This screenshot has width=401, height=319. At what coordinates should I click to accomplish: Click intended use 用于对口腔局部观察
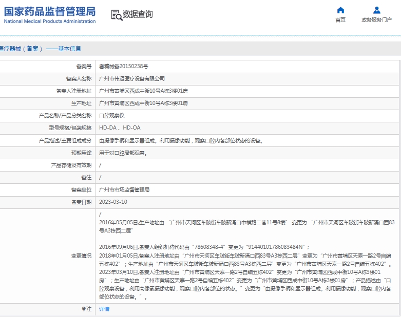coord(123,153)
